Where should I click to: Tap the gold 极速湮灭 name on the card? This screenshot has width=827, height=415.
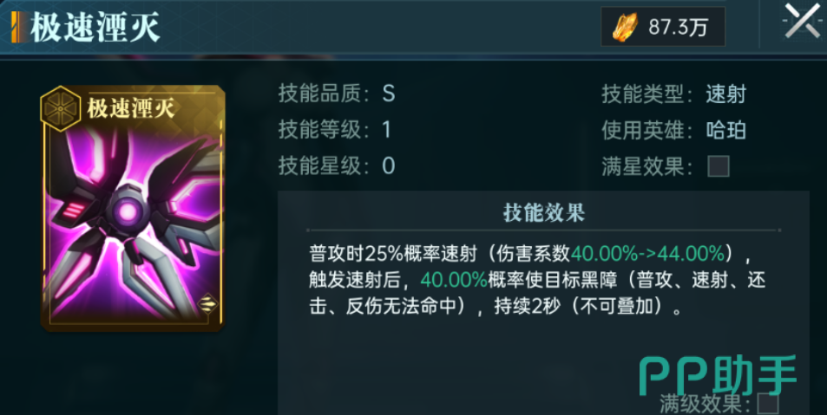pos(131,109)
